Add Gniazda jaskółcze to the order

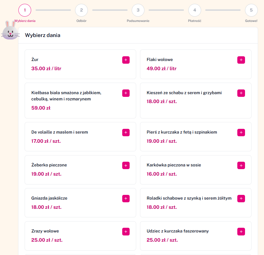click(126, 199)
